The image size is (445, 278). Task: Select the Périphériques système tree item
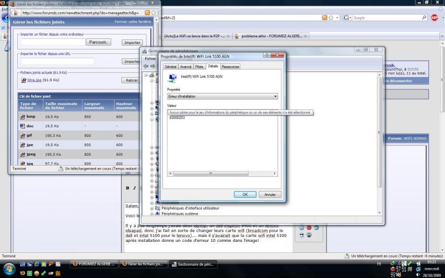tap(180, 214)
